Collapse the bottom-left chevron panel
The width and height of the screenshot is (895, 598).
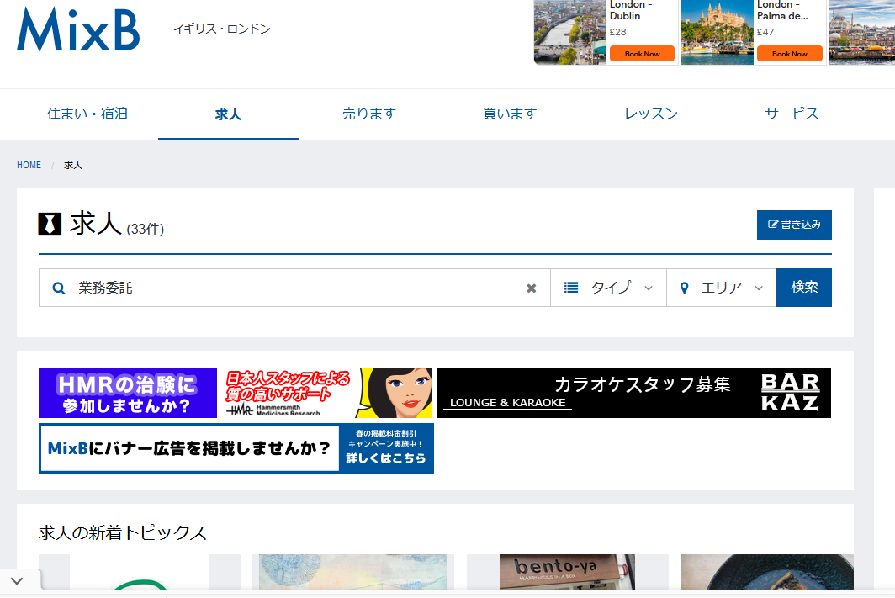pyautogui.click(x=17, y=581)
